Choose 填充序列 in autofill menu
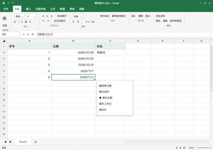Image resolution: width=213 pixels, height=150 pixels. click(x=104, y=92)
